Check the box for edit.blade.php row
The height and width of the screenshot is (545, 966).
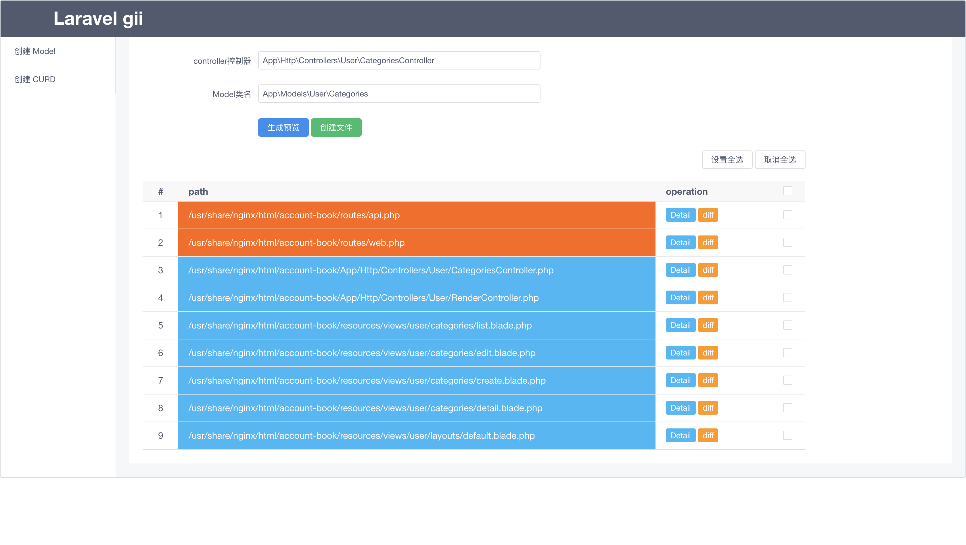tap(787, 353)
